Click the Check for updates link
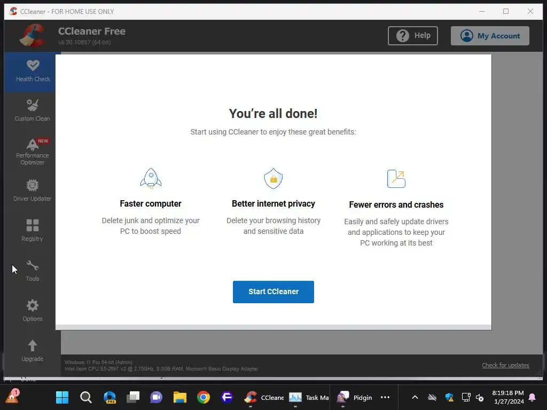This screenshot has width=547, height=410. pyautogui.click(x=505, y=365)
